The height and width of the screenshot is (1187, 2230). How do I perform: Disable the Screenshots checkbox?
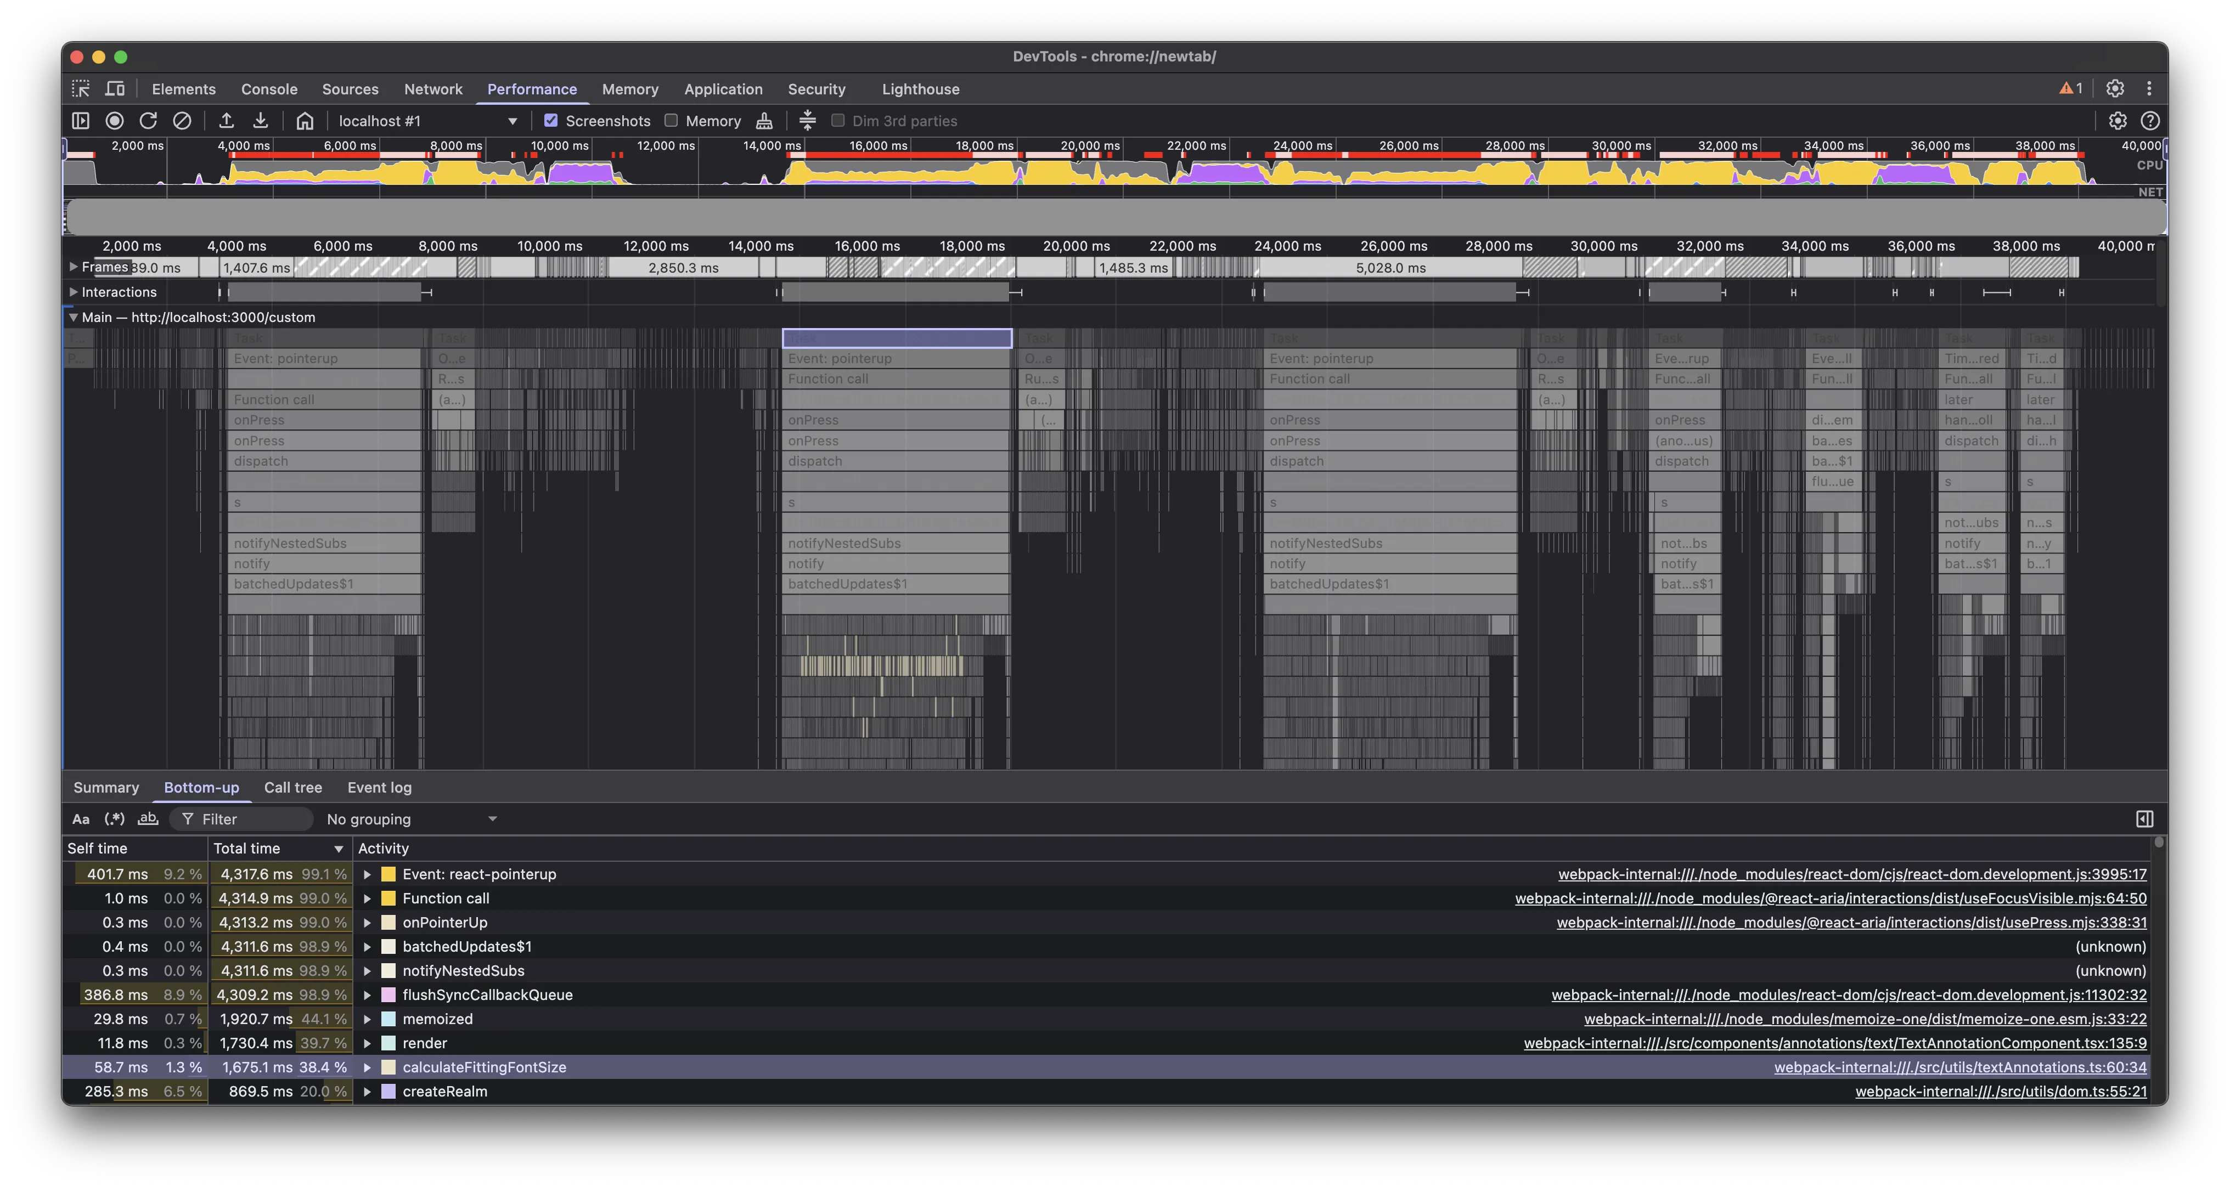pos(551,120)
